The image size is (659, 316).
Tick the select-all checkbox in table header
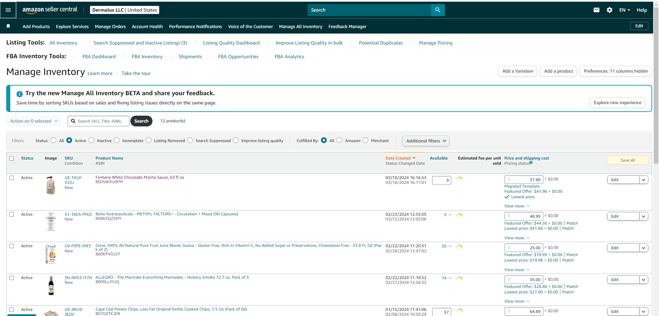point(12,158)
